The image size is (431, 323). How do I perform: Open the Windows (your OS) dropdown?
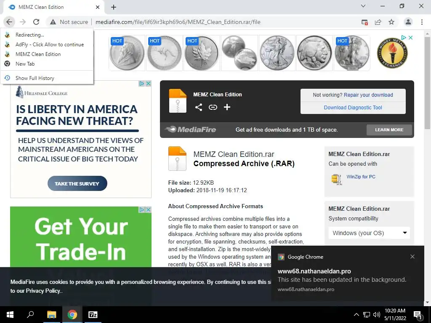(369, 233)
